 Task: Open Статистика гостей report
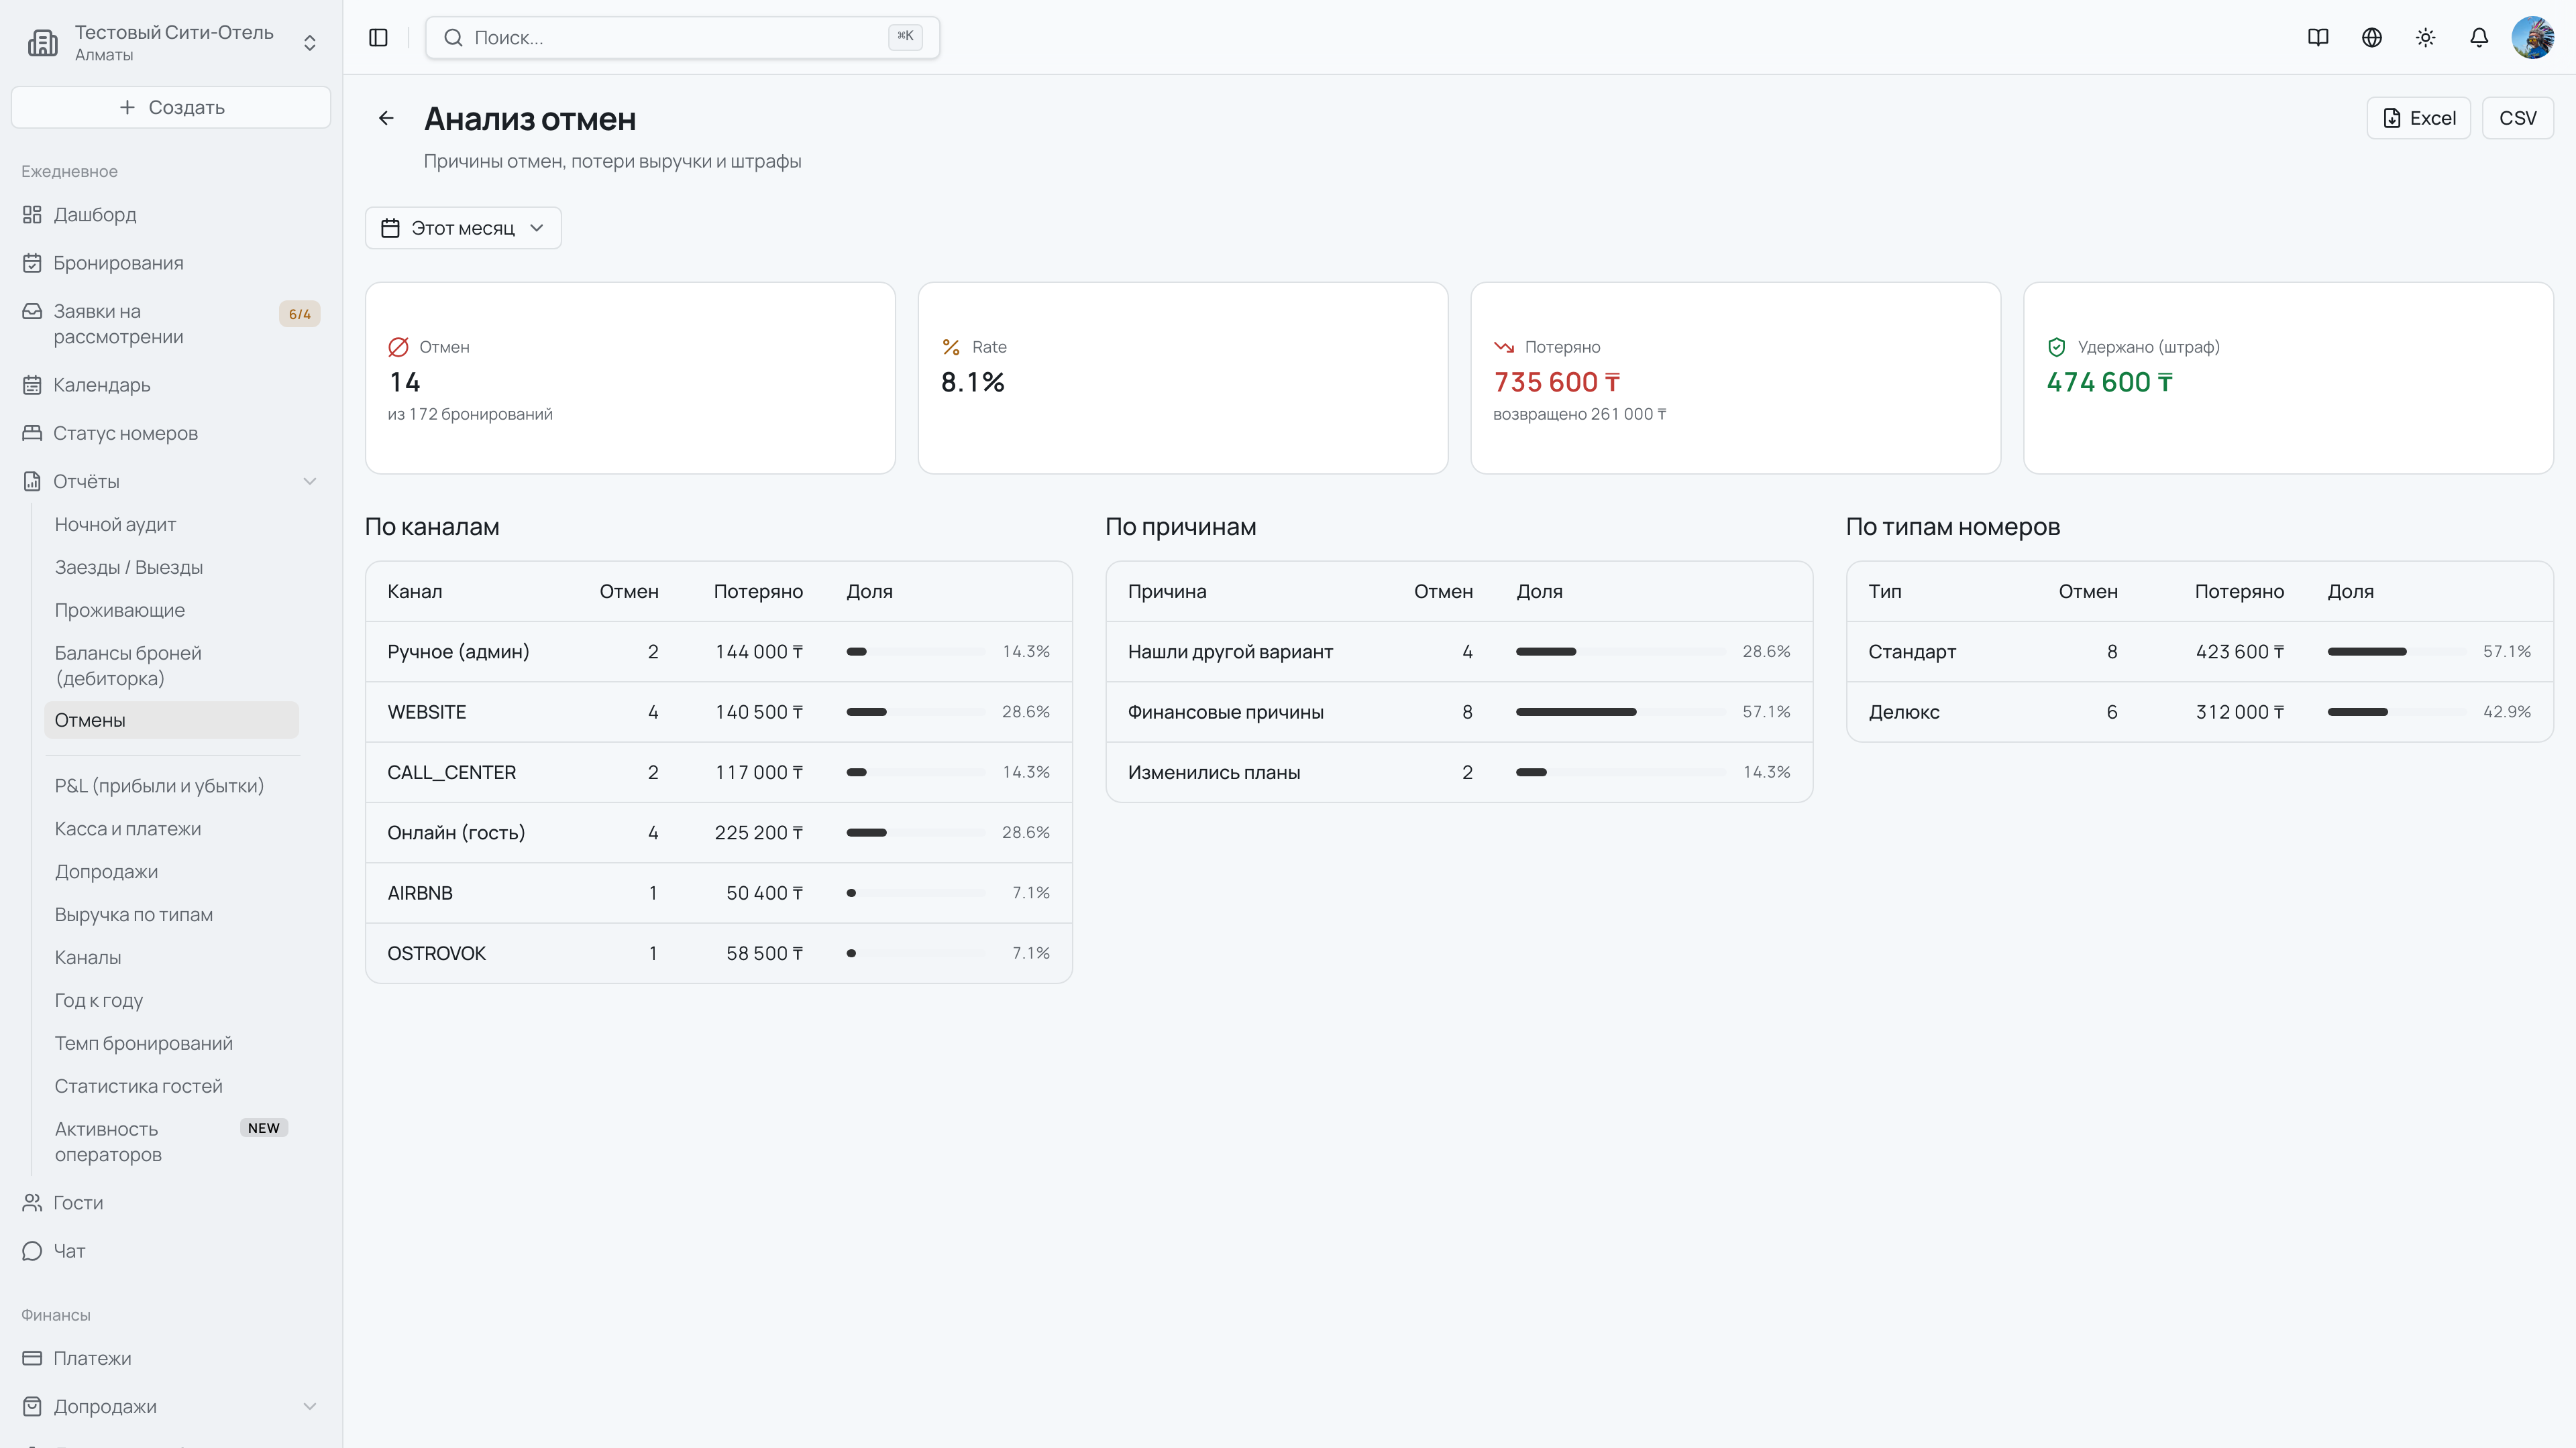(138, 1086)
